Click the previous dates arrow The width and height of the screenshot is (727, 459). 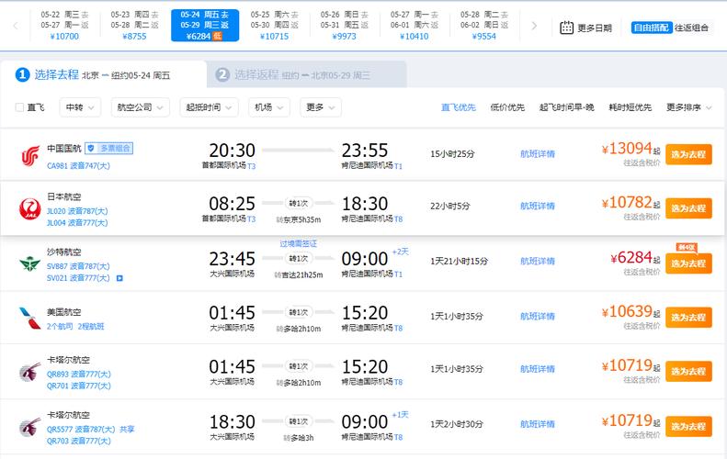tap(16, 26)
